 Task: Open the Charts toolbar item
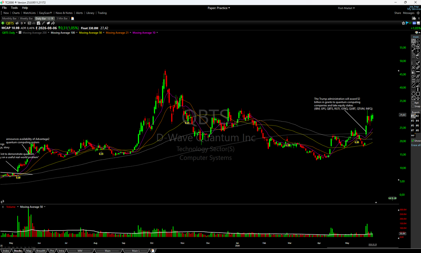pyautogui.click(x=16, y=13)
